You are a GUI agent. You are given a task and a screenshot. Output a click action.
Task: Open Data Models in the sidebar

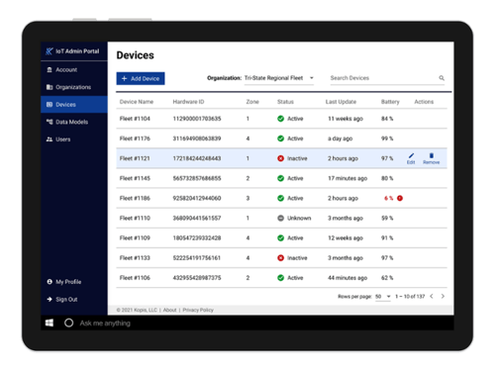(74, 122)
